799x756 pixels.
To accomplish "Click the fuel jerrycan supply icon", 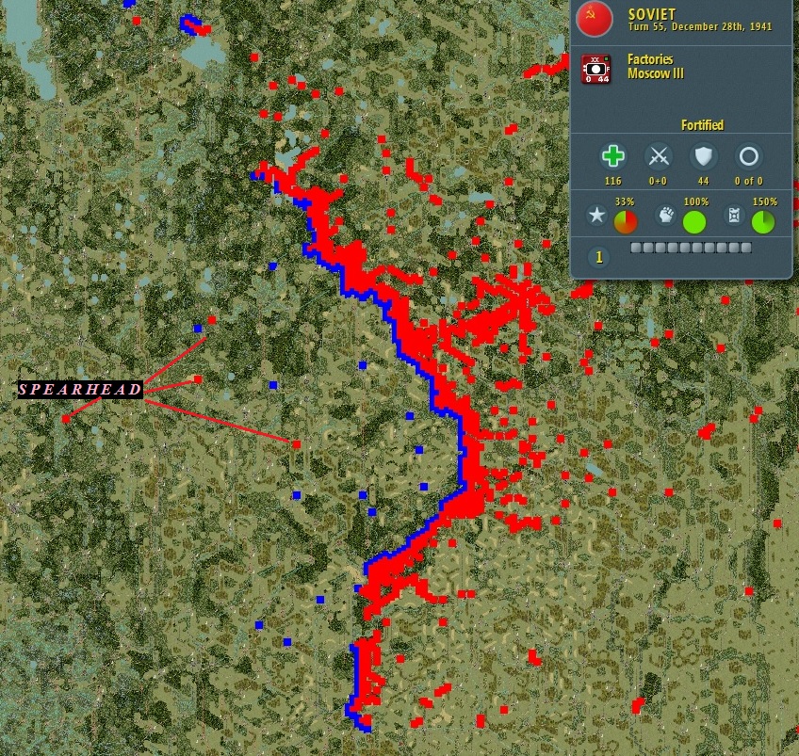I will click(x=734, y=216).
